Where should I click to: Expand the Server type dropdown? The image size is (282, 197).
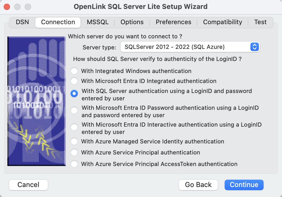click(190, 47)
